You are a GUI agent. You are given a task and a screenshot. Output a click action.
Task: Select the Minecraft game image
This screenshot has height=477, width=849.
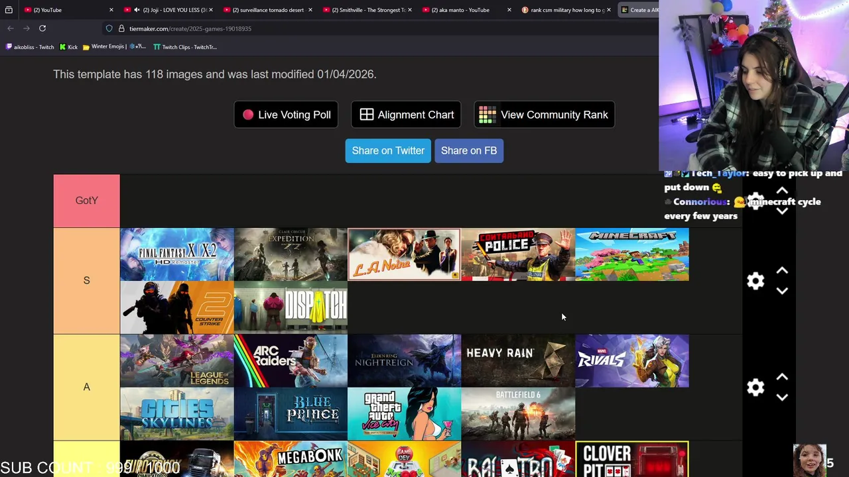(632, 254)
